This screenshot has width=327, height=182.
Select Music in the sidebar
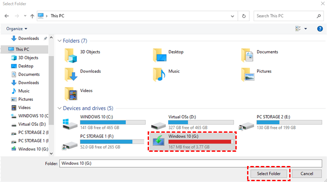click(x=20, y=91)
